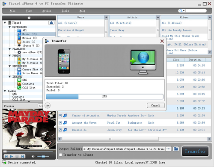
Task: Open the SMS item under IPHONES
Action: click(24, 80)
